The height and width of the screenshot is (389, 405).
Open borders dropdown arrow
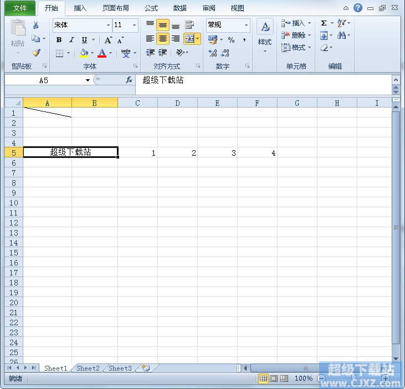tap(69, 53)
